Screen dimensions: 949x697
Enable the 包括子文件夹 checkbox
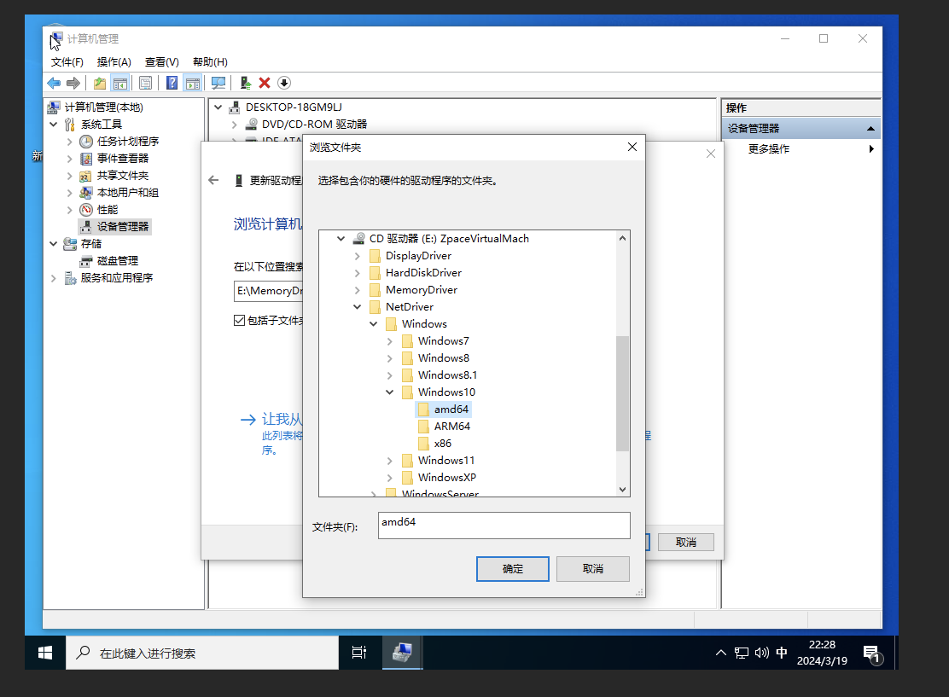point(240,320)
